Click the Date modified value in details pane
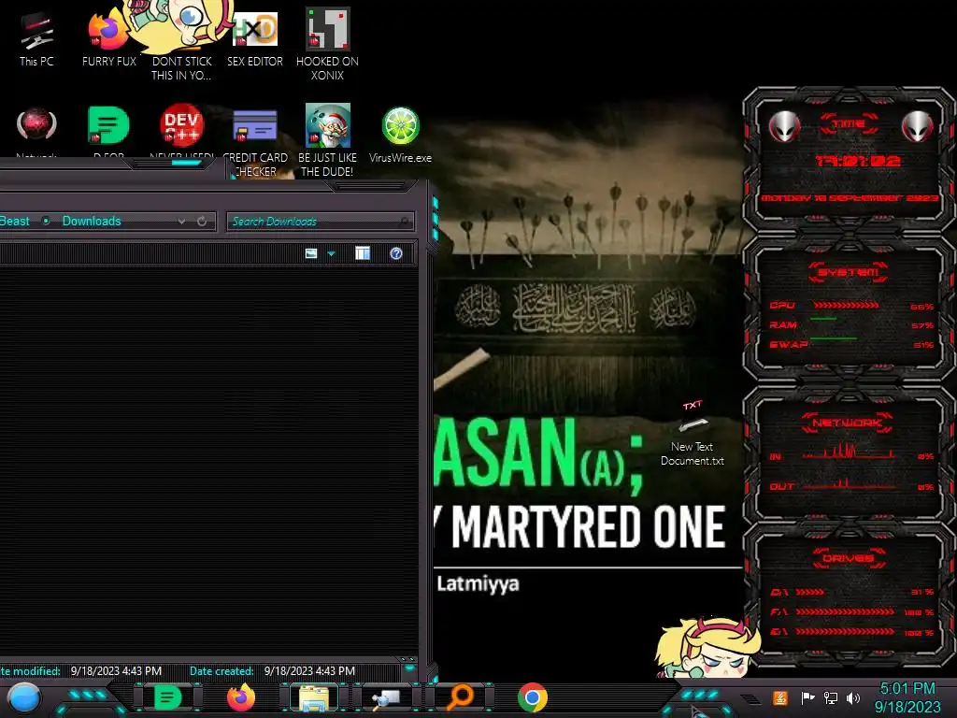957x718 pixels. click(x=116, y=671)
